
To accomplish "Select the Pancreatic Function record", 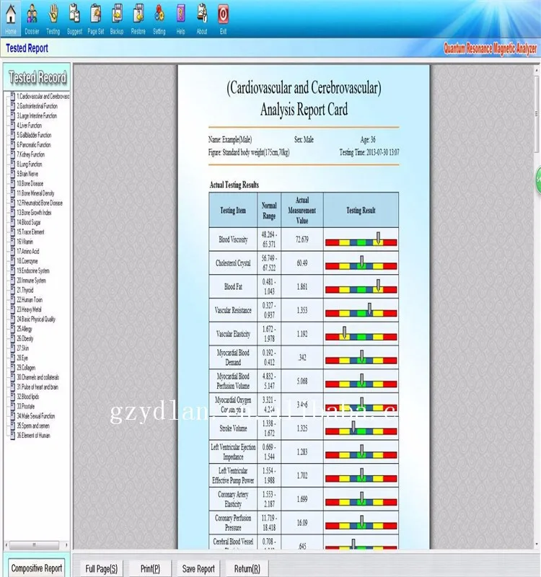I will 33,145.
